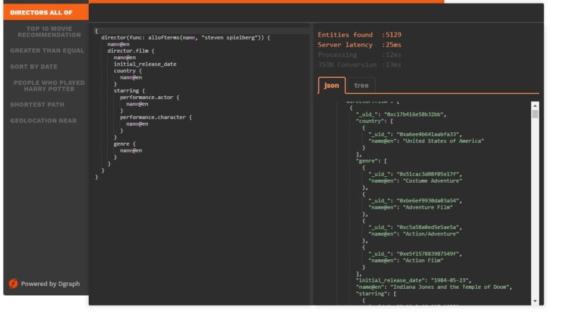Switch to the tree results tab

click(361, 85)
